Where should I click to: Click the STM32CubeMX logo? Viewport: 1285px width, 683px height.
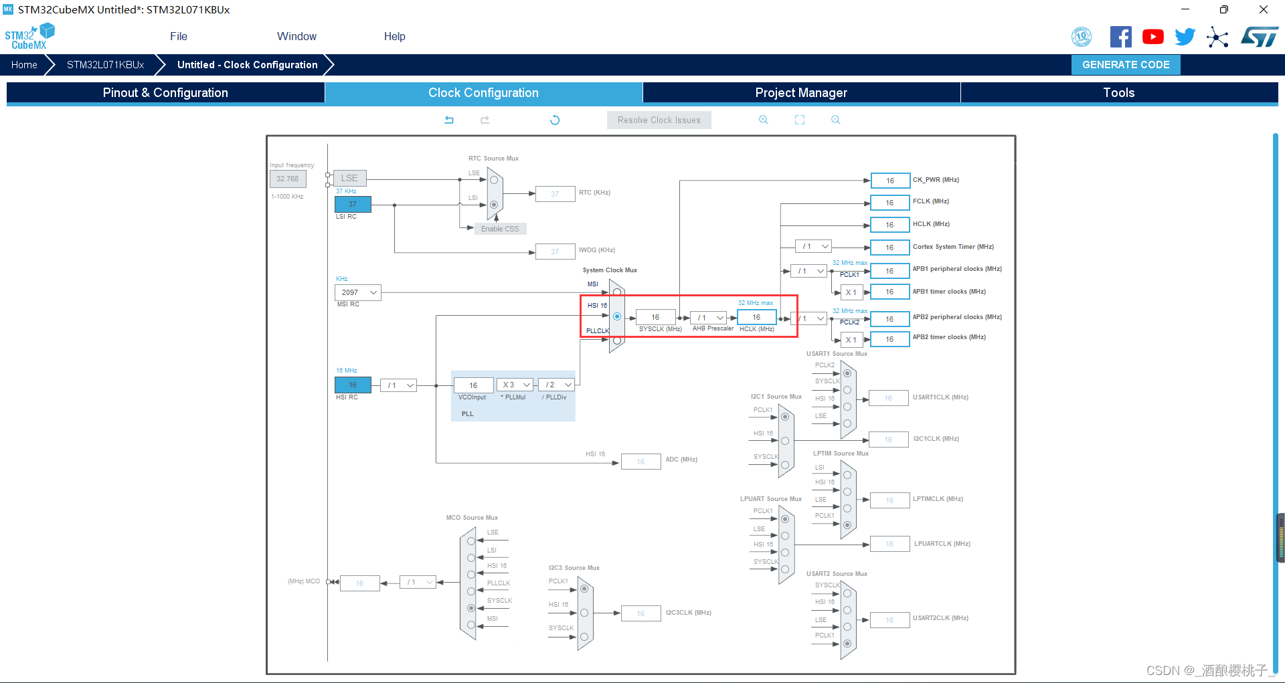pos(29,36)
